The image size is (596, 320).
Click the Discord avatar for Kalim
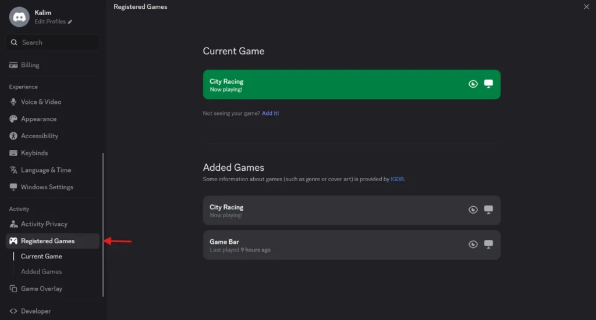click(x=19, y=17)
